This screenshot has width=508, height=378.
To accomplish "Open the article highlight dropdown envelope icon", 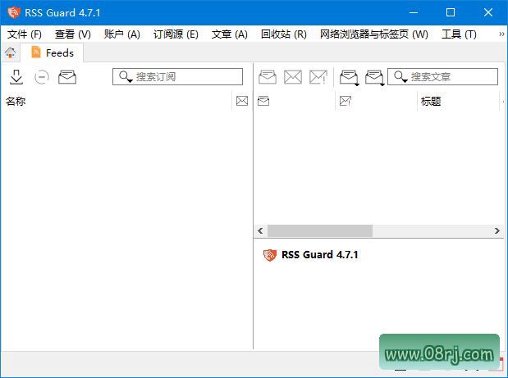I will click(350, 78).
